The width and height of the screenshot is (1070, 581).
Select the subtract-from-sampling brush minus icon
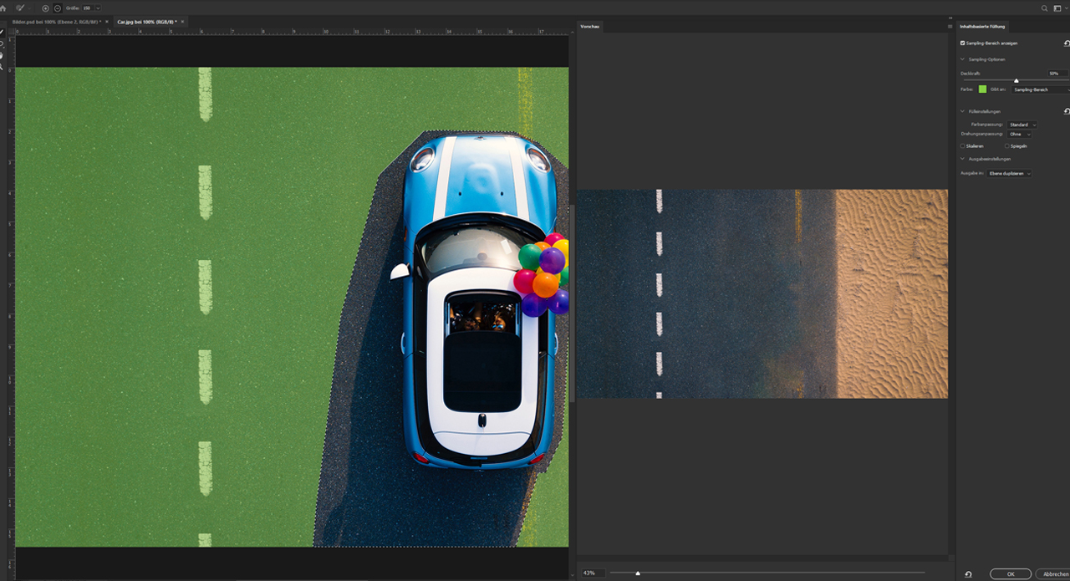pos(58,8)
